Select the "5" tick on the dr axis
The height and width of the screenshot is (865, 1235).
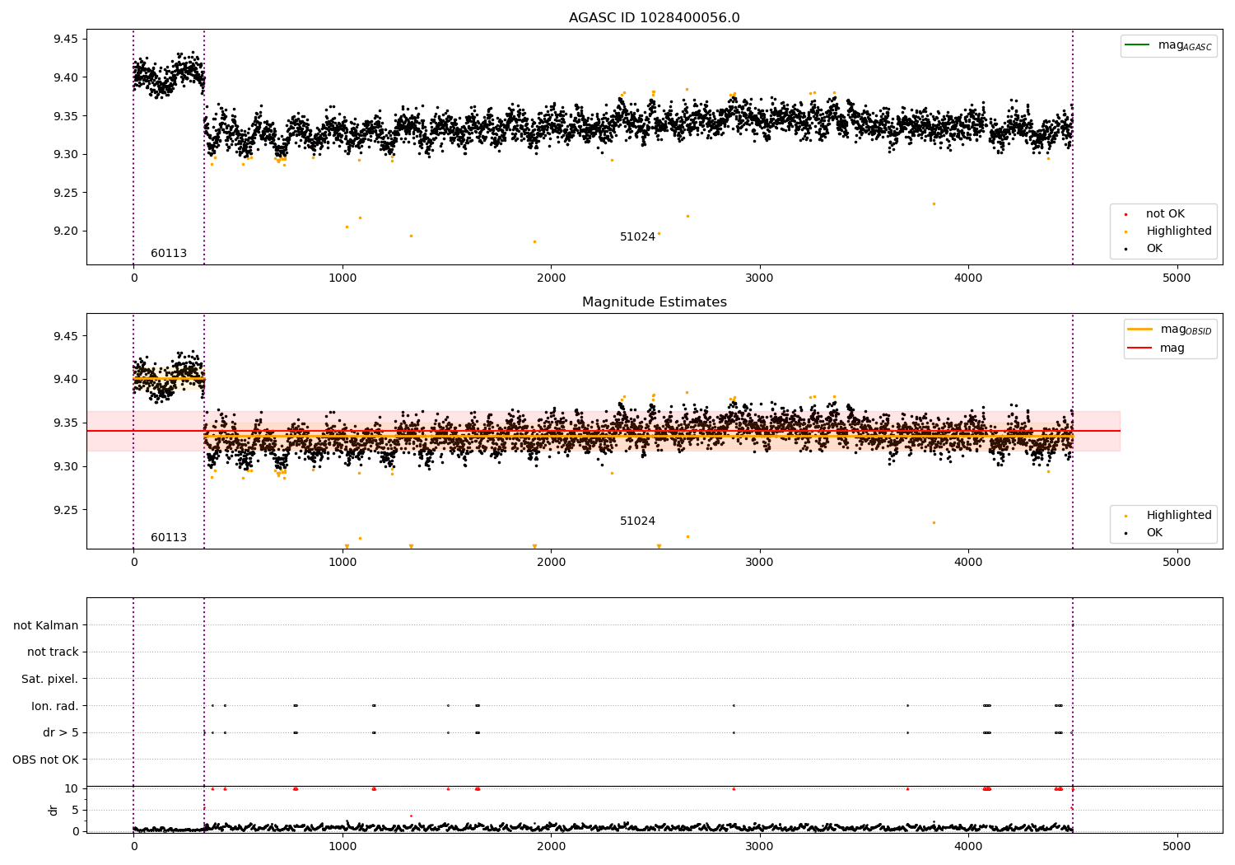coord(75,810)
